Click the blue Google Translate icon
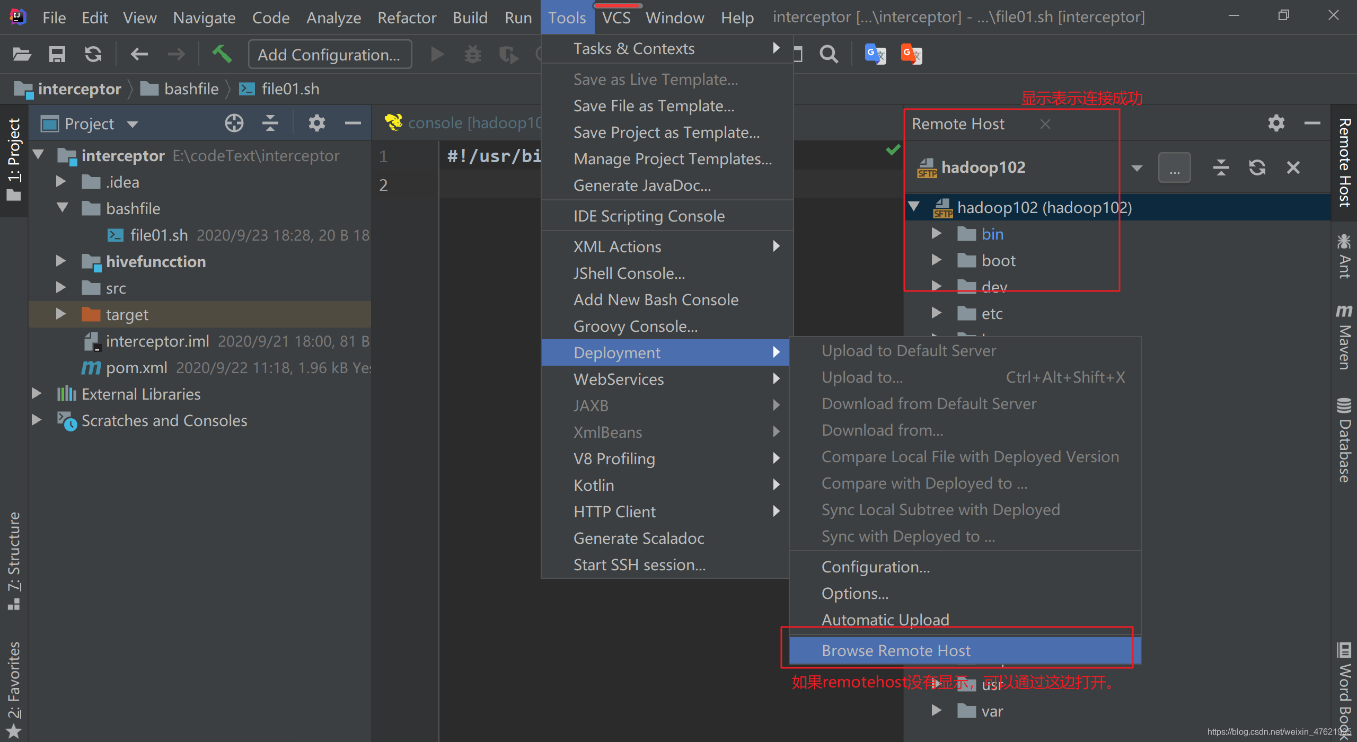1357x742 pixels. (x=875, y=54)
